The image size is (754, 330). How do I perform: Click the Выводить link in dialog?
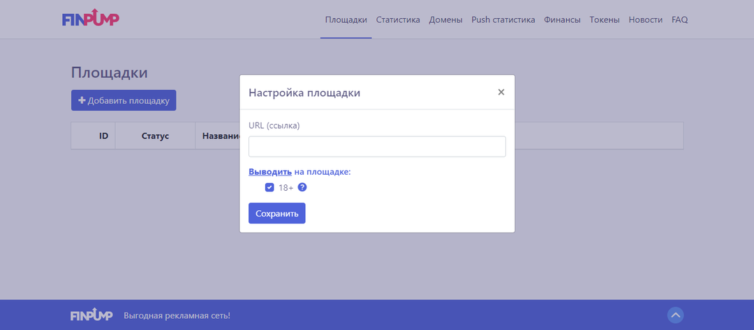[270, 172]
